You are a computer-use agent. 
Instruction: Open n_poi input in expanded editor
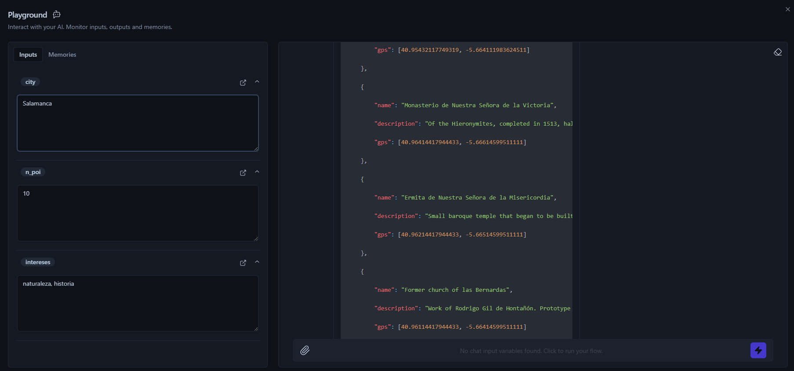243,172
